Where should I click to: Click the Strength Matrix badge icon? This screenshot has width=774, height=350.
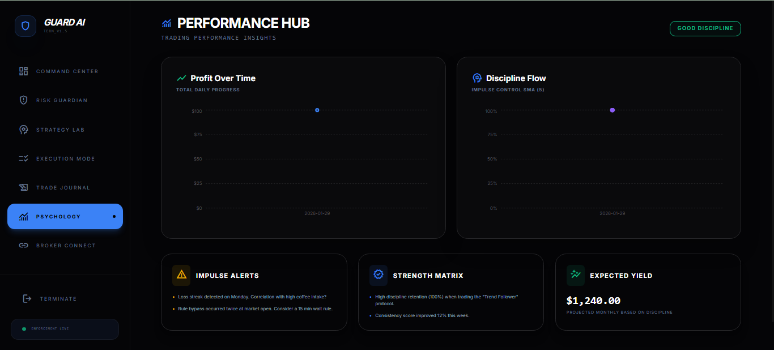377,275
